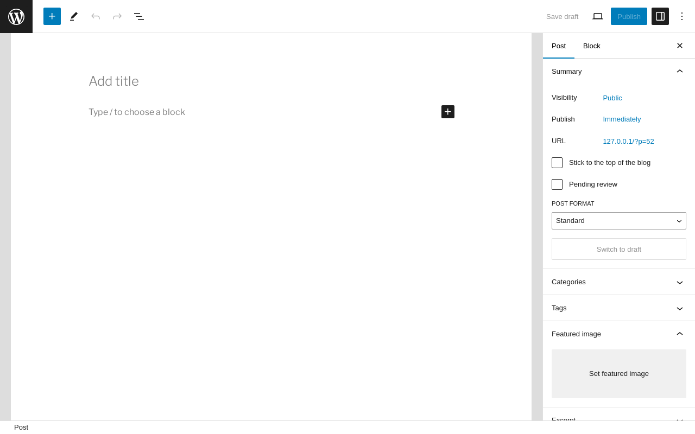
Task: Expand the Tags panel
Action: [619, 308]
